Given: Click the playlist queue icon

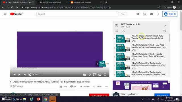Looking at the screenshot, I should point(117,25).
